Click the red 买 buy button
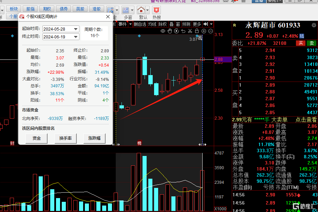This screenshot has width=318, height=212. (301, 43)
